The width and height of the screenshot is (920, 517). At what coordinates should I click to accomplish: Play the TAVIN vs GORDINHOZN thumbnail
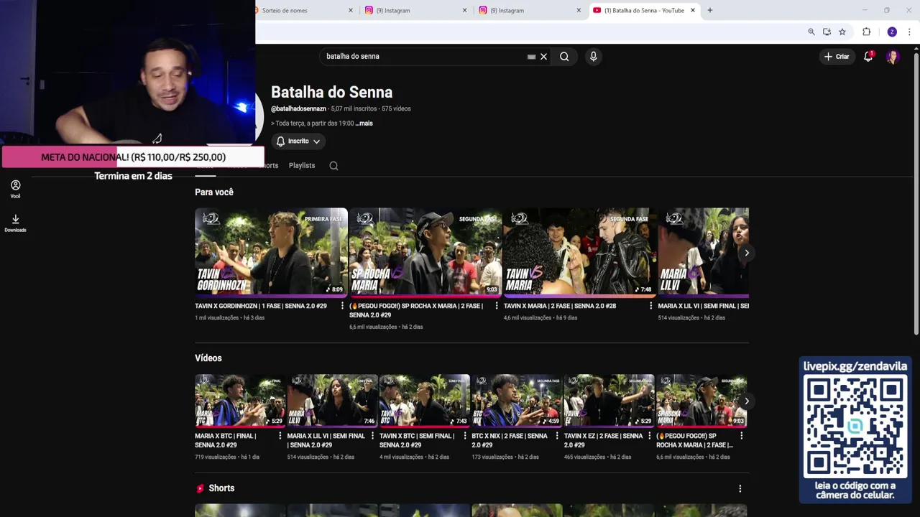click(x=271, y=252)
